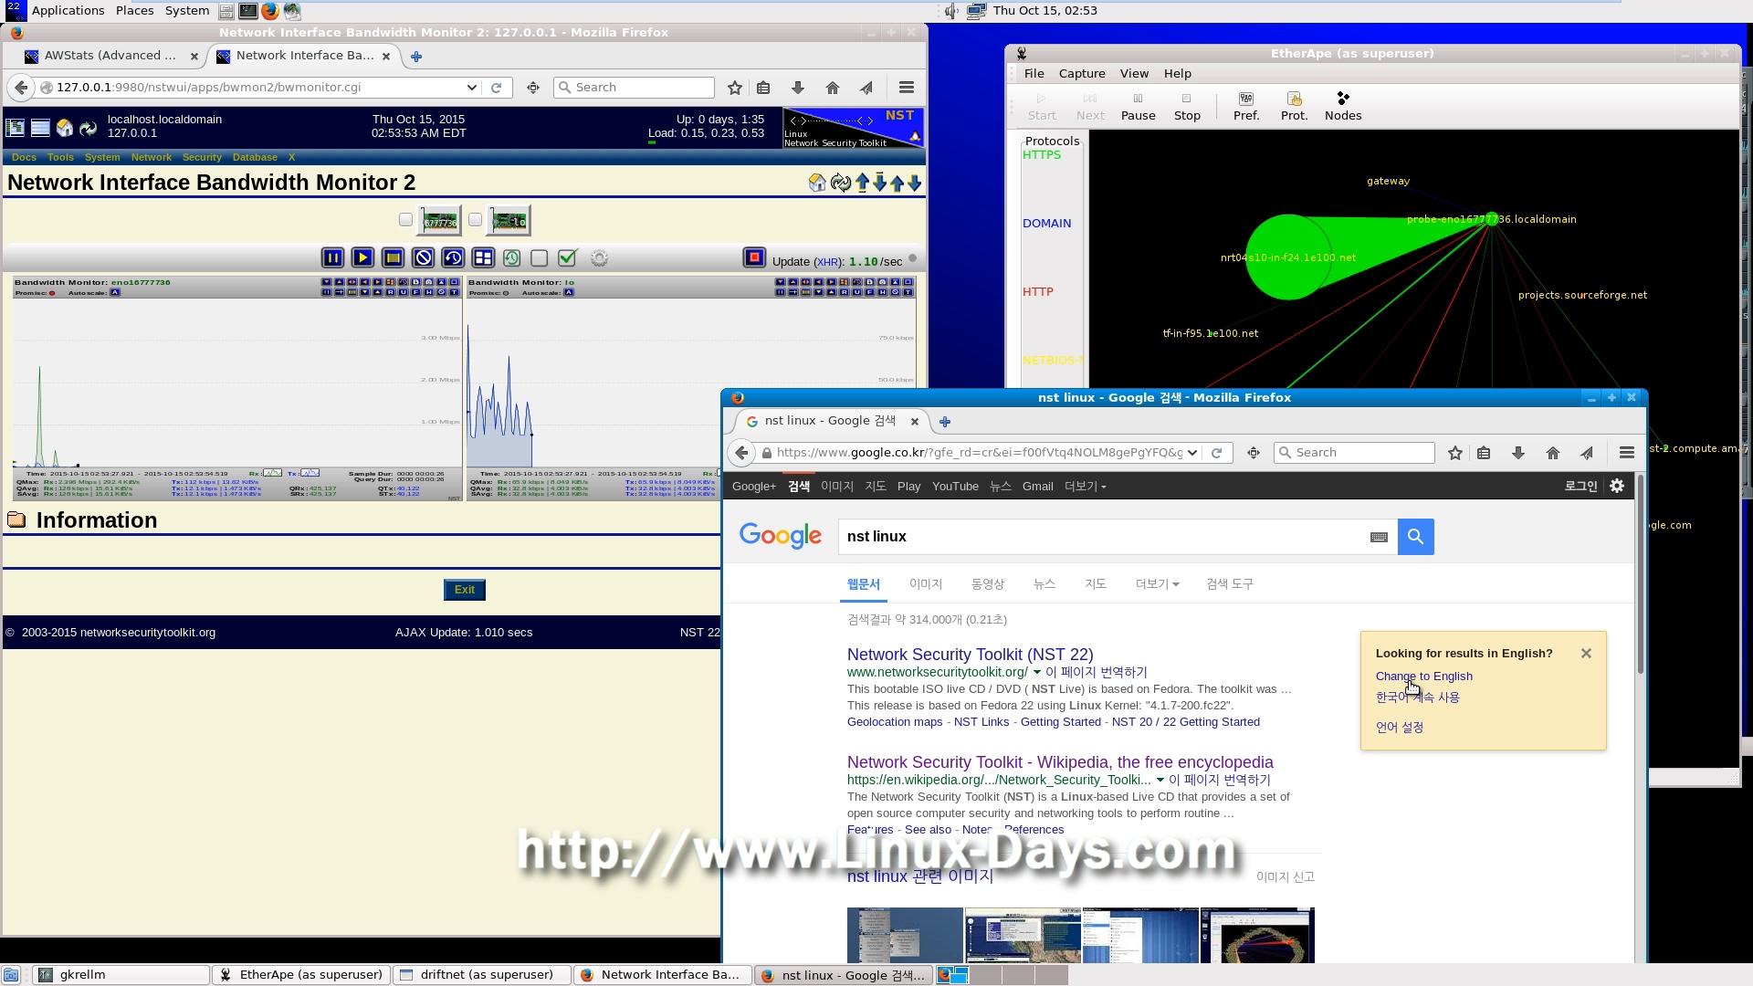Dismiss the English results notice
The height and width of the screenshot is (986, 1753).
coord(1586,654)
